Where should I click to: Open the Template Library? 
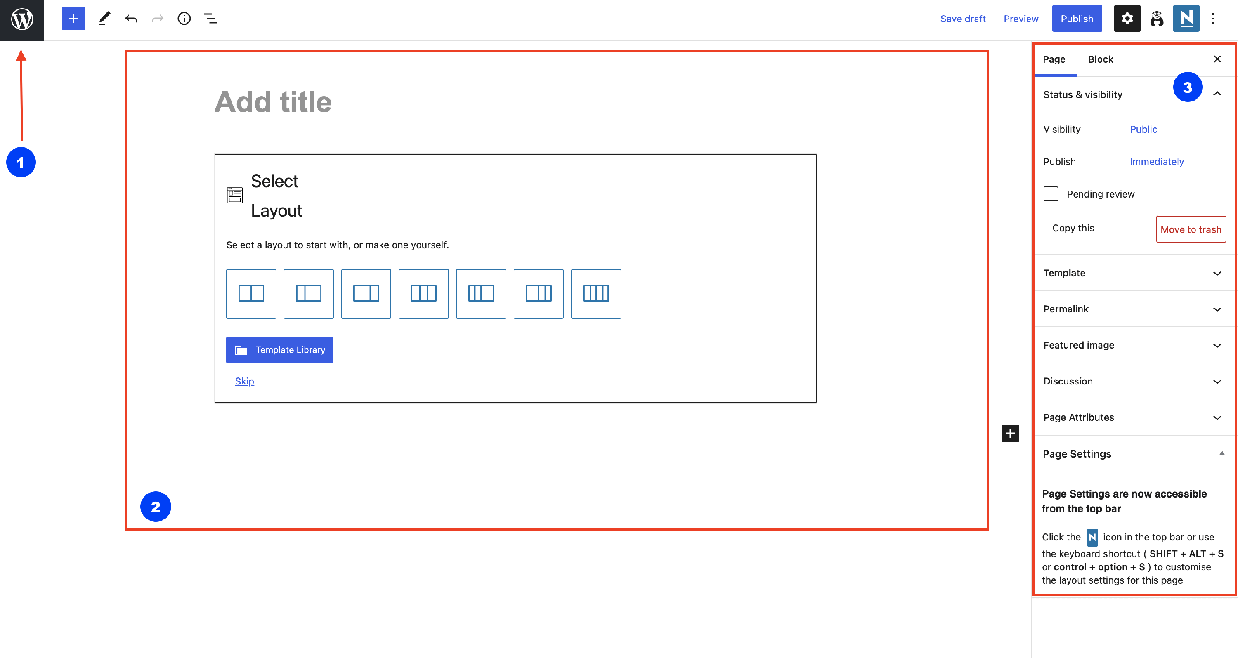(x=279, y=350)
